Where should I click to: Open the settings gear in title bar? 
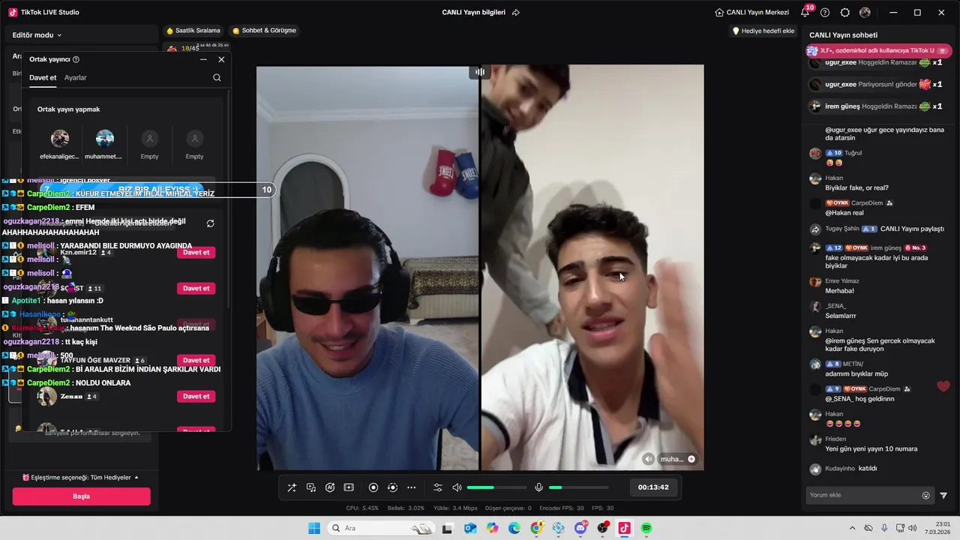coord(845,13)
